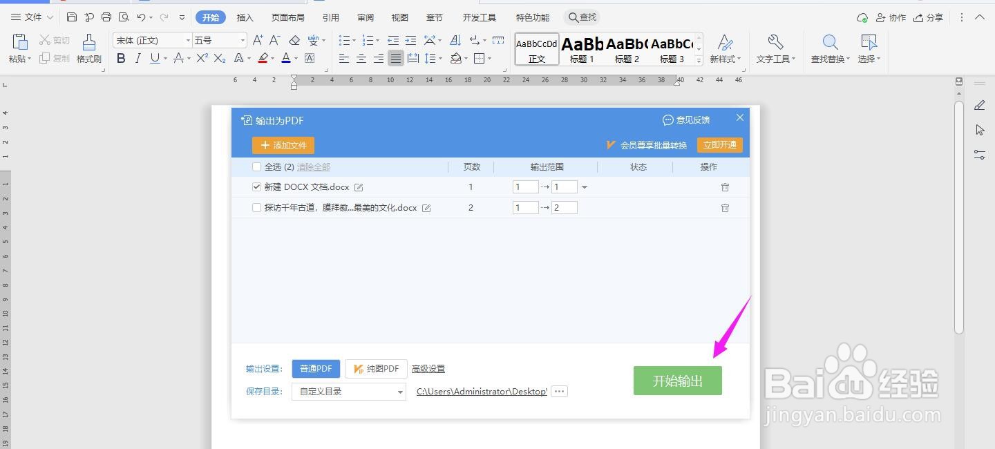This screenshot has width=995, height=449.
Task: Uncheck the 新建 DOCX 文档.docx checkbox
Action: (x=256, y=187)
